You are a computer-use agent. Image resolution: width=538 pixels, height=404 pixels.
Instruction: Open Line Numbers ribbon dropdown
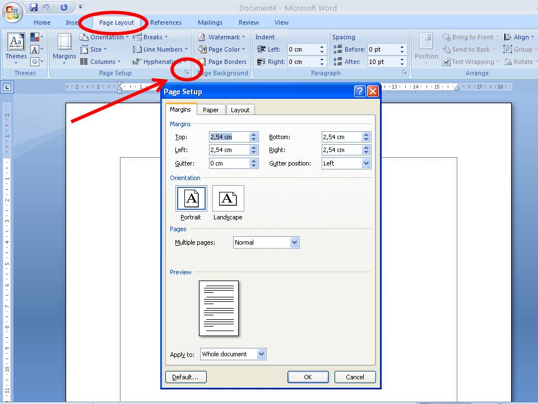[x=160, y=49]
